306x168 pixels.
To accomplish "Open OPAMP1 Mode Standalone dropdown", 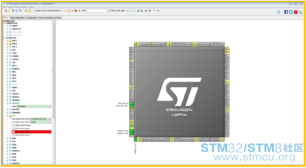I will coord(34,107).
